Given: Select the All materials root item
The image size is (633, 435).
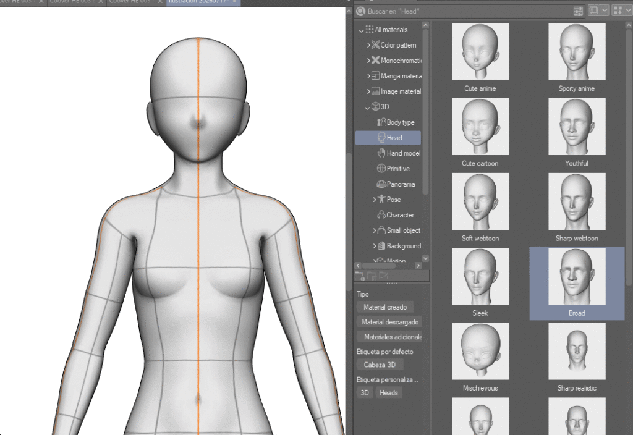Looking at the screenshot, I should [386, 30].
